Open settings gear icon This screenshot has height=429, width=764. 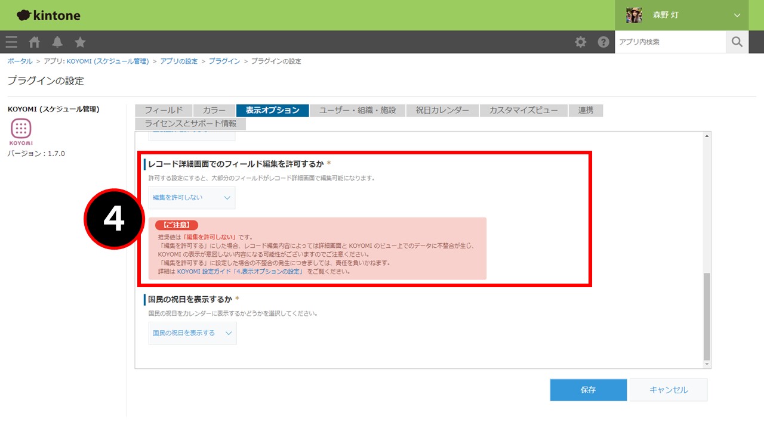(x=580, y=42)
